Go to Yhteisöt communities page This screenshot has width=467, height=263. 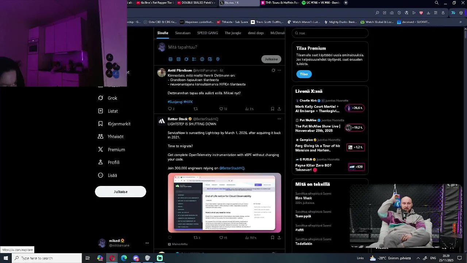(111, 137)
